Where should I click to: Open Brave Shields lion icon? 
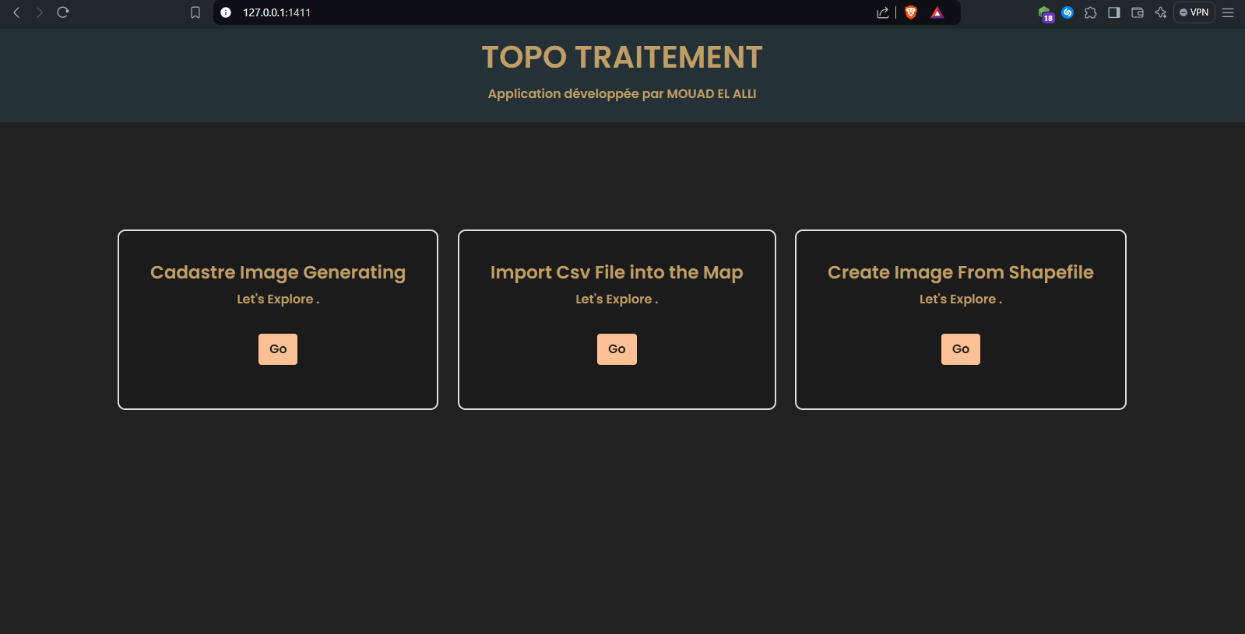(x=911, y=12)
